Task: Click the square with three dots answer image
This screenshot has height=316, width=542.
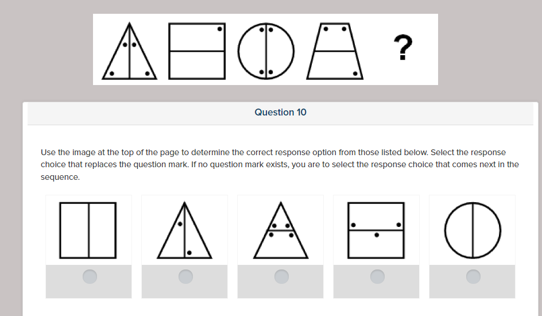Action: click(377, 230)
